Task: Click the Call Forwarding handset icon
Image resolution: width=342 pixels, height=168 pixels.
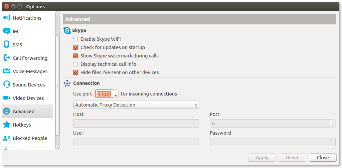Action: point(6,58)
